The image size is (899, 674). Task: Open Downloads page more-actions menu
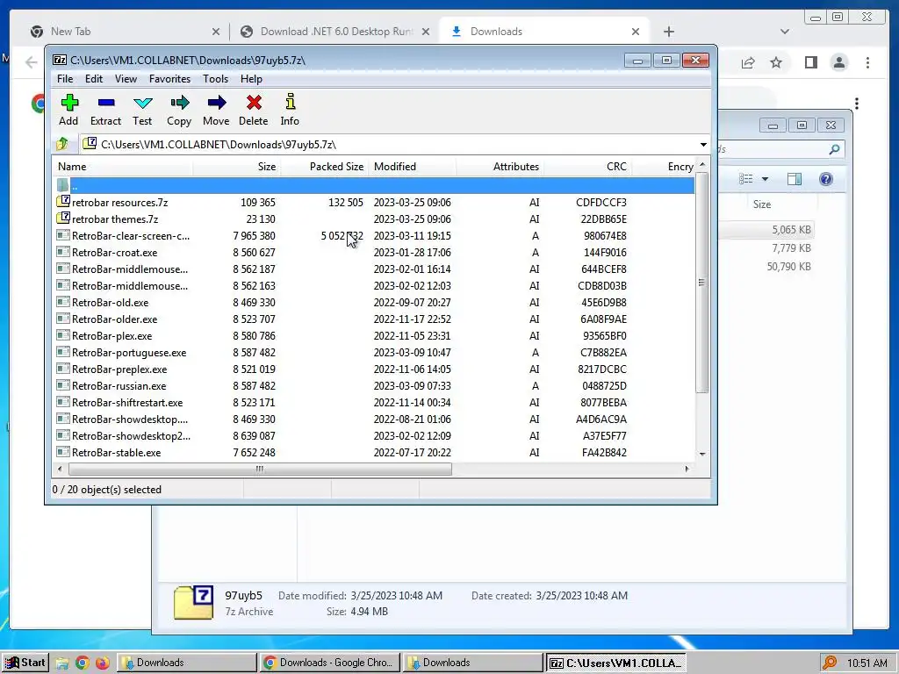click(857, 104)
